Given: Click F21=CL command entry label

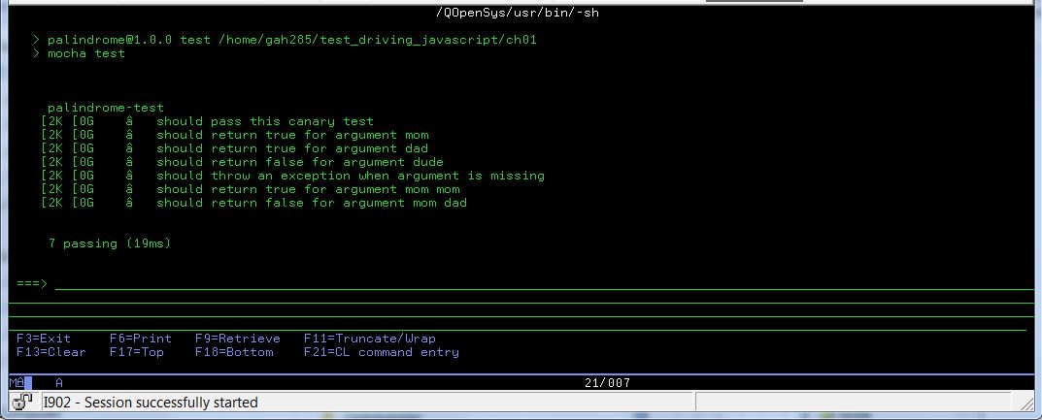Looking at the screenshot, I should [x=382, y=352].
